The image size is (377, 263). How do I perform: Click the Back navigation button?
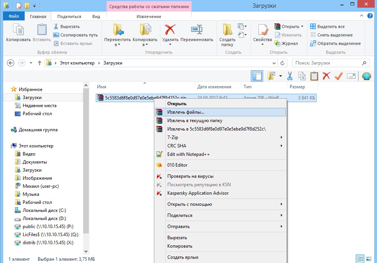coord(11,63)
